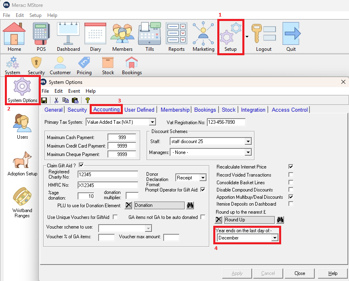Image resolution: width=349 pixels, height=281 pixels.
Task: Uncheck the Claim Gift Aid checkbox
Action: pyautogui.click(x=81, y=164)
